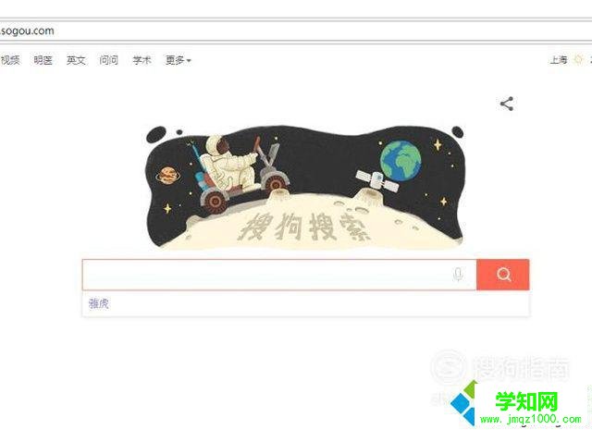The width and height of the screenshot is (592, 430).
Task: Switch to 学术 search
Action: click(x=142, y=60)
